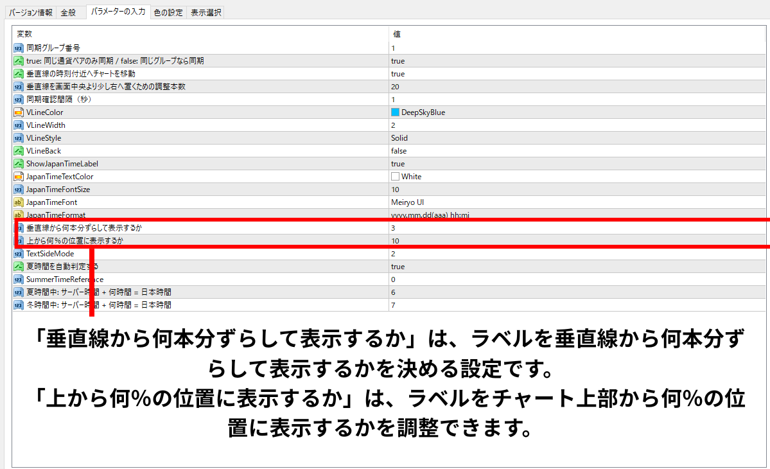770x469 pixels.
Task: Open the バージョン情報 tab
Action: (30, 12)
